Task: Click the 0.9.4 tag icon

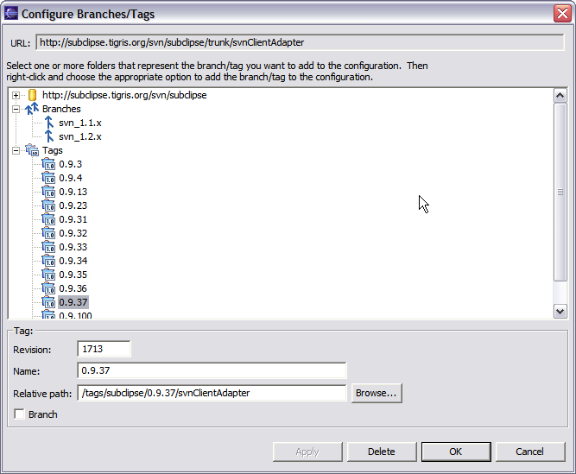Action: click(48, 178)
